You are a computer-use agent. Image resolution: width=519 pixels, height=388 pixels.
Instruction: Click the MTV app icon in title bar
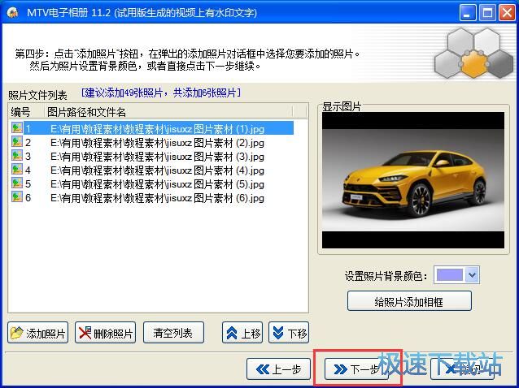pos(12,12)
